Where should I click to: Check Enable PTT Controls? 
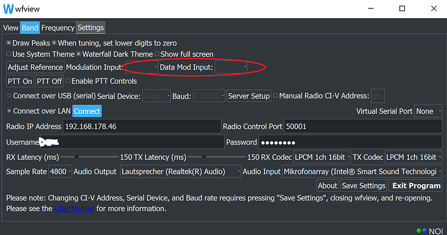tap(68, 81)
